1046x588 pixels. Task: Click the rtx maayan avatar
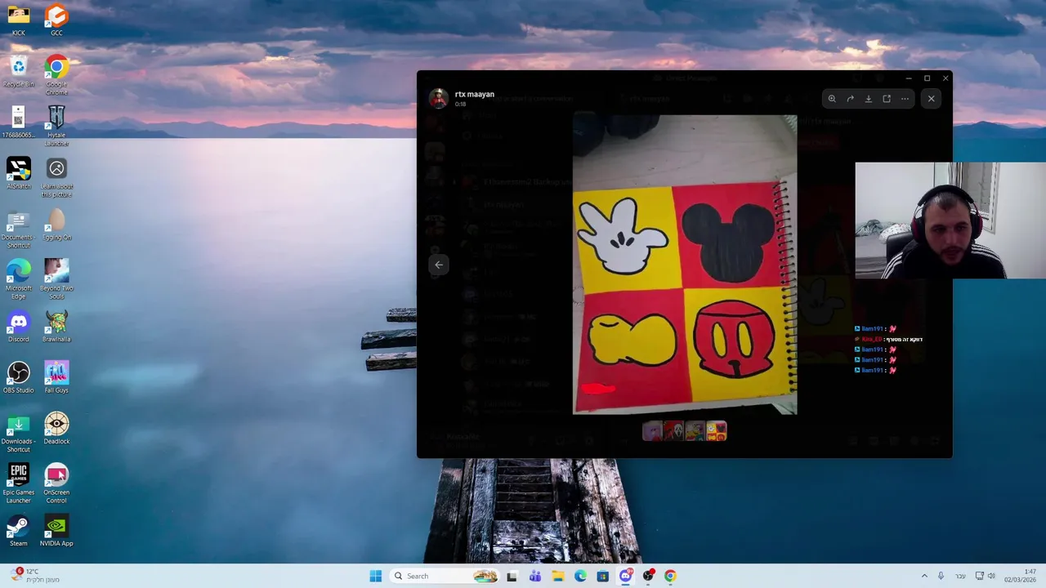tap(439, 98)
